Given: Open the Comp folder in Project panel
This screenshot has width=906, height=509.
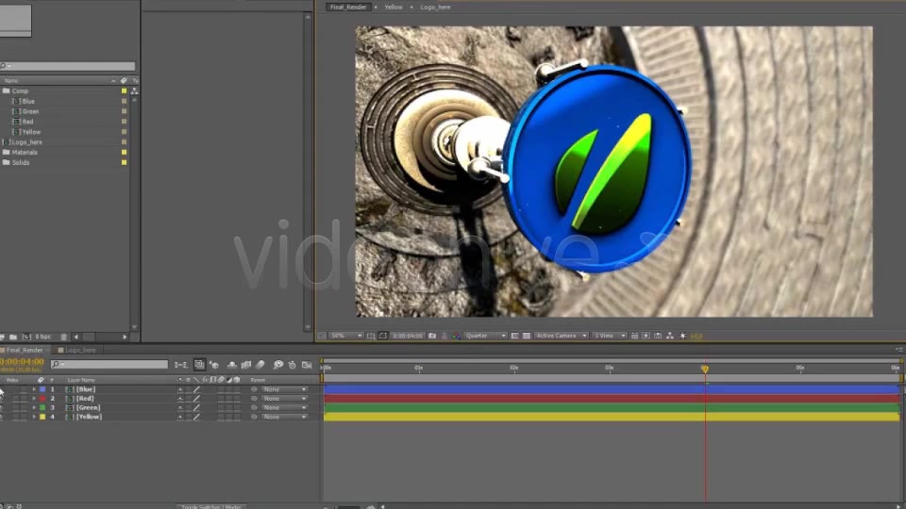Looking at the screenshot, I should 16,91.
